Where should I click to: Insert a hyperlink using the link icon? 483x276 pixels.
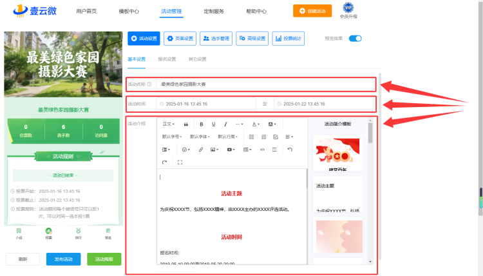(201, 150)
